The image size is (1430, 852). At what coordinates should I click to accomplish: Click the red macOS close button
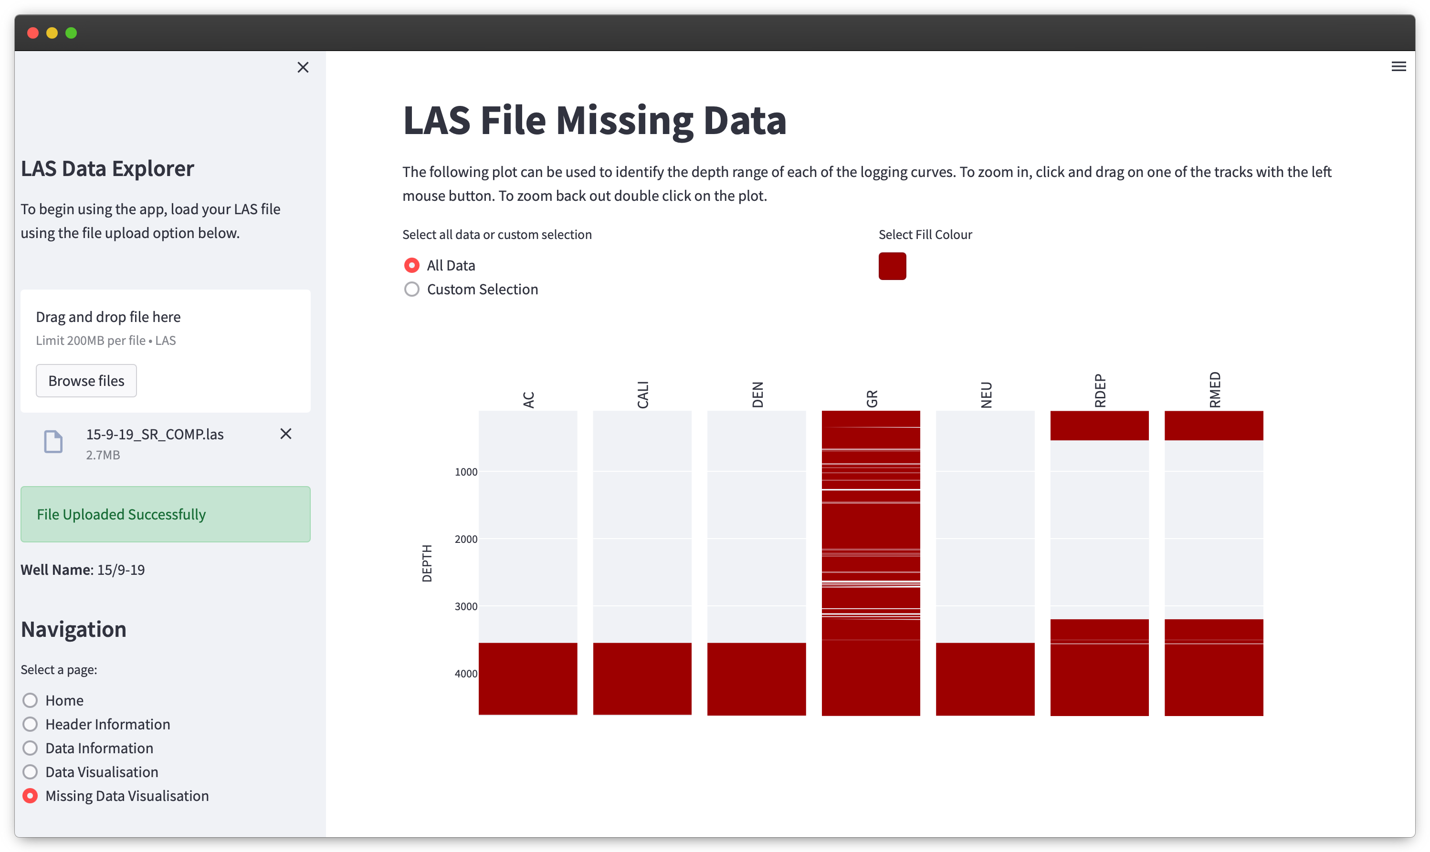click(33, 33)
